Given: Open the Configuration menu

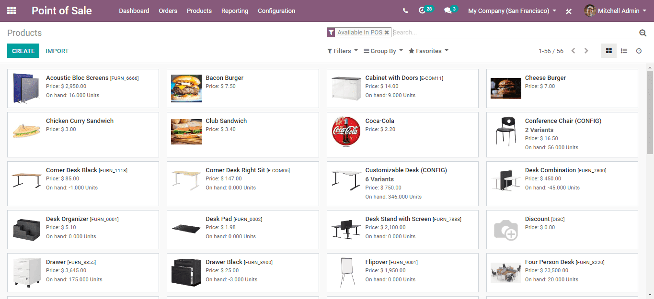Looking at the screenshot, I should click(x=276, y=11).
